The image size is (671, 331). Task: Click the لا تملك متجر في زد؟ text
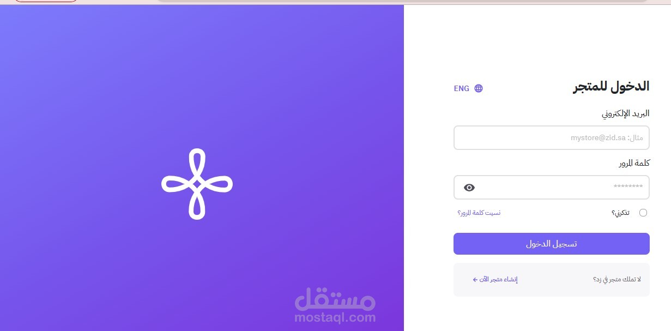[617, 280]
